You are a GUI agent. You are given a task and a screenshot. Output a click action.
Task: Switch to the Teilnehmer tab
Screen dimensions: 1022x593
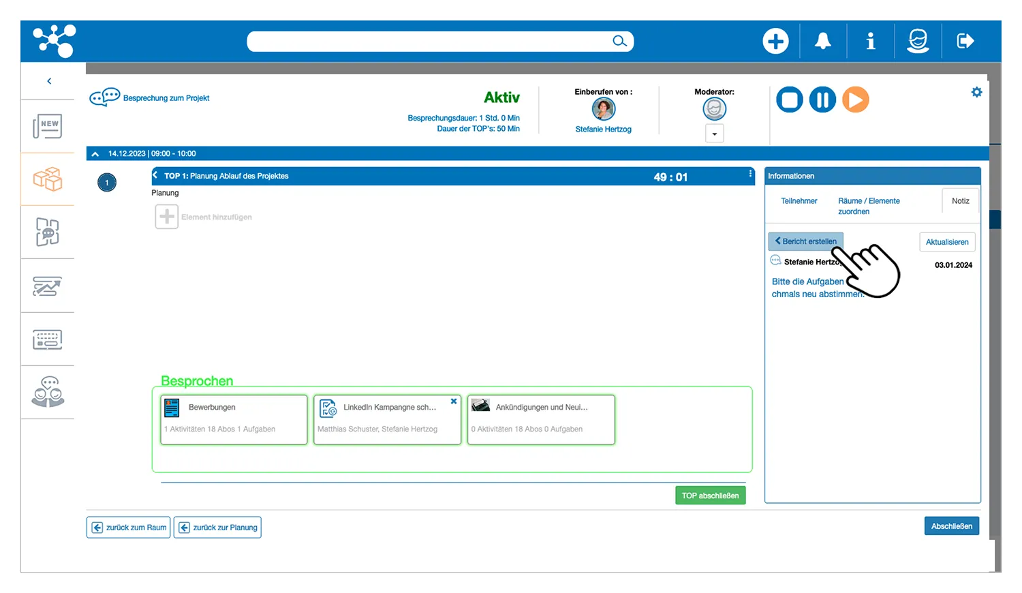[x=799, y=201]
